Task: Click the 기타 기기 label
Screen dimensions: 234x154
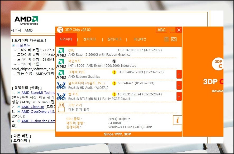Action: pyautogui.click(x=75, y=105)
